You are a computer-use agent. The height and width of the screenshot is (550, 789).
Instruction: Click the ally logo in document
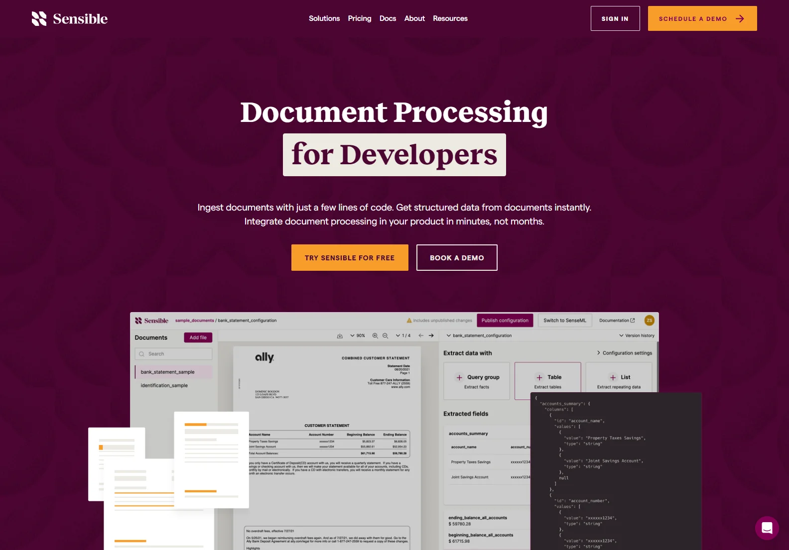264,357
